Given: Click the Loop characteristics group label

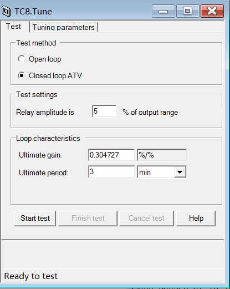Looking at the screenshot, I should click(48, 139).
